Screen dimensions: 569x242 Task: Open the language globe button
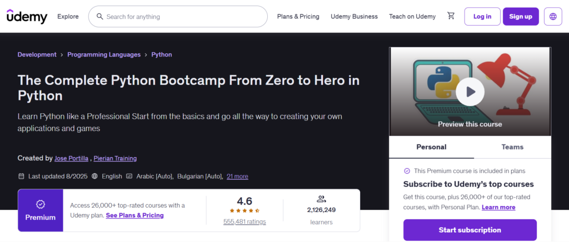point(553,16)
